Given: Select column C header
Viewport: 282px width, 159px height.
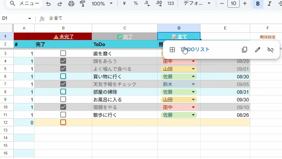Looking at the screenshot, I should [124, 28].
